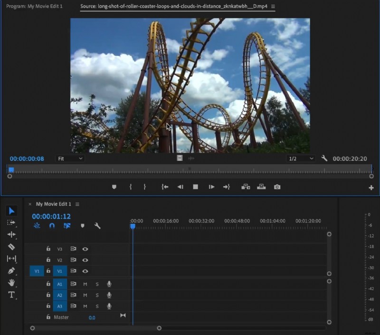Enable voice-over record on track A1
Viewport: 380px width, 335px height.
(x=110, y=284)
